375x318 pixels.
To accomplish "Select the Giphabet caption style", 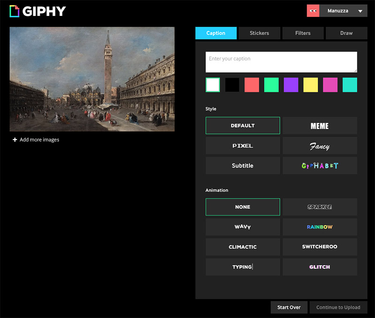I will click(x=320, y=166).
